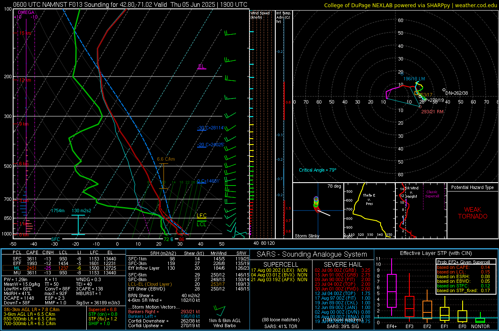
Task: Click the 1km & 6km AGL wind barbs icon
Action: pyautogui.click(x=219, y=311)
